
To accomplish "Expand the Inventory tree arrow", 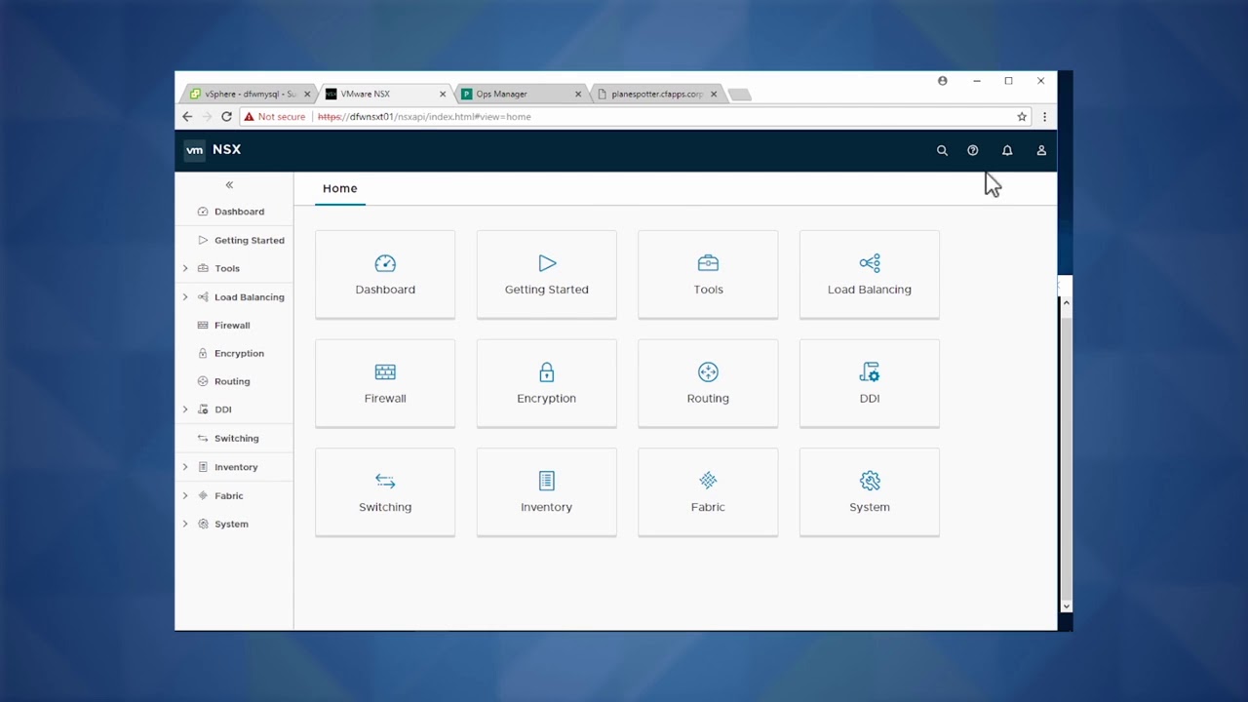I will pos(185,467).
